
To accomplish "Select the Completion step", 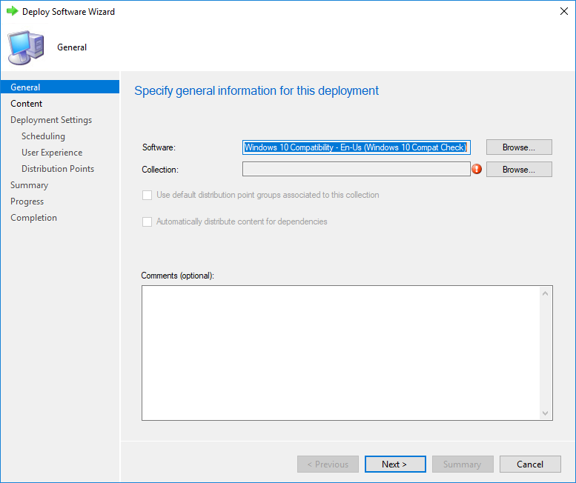I will tap(34, 218).
